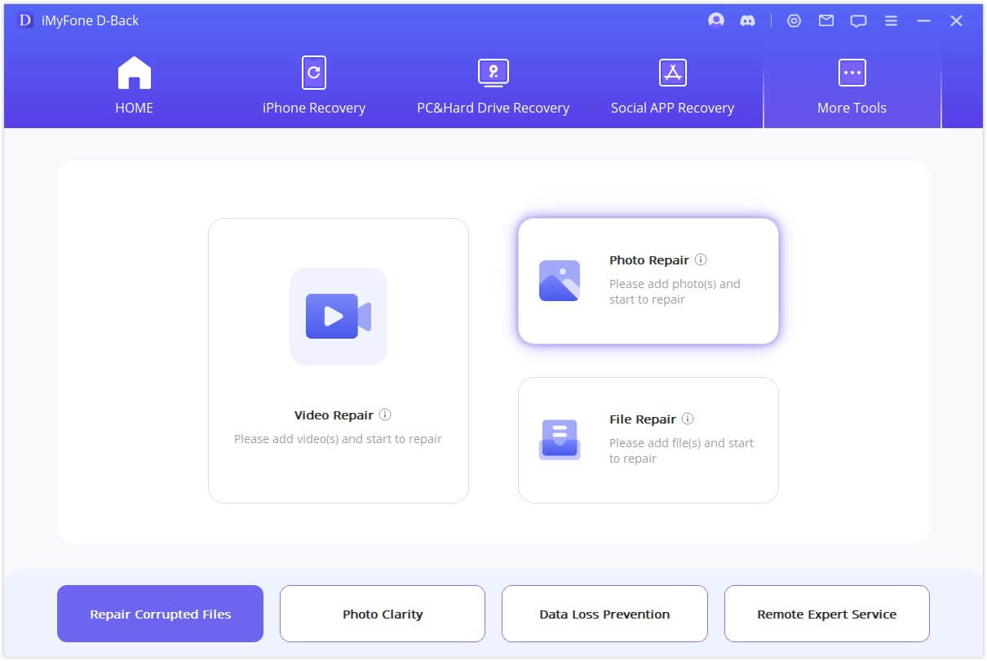
Task: Click the Video Repair camera icon
Action: point(339,316)
